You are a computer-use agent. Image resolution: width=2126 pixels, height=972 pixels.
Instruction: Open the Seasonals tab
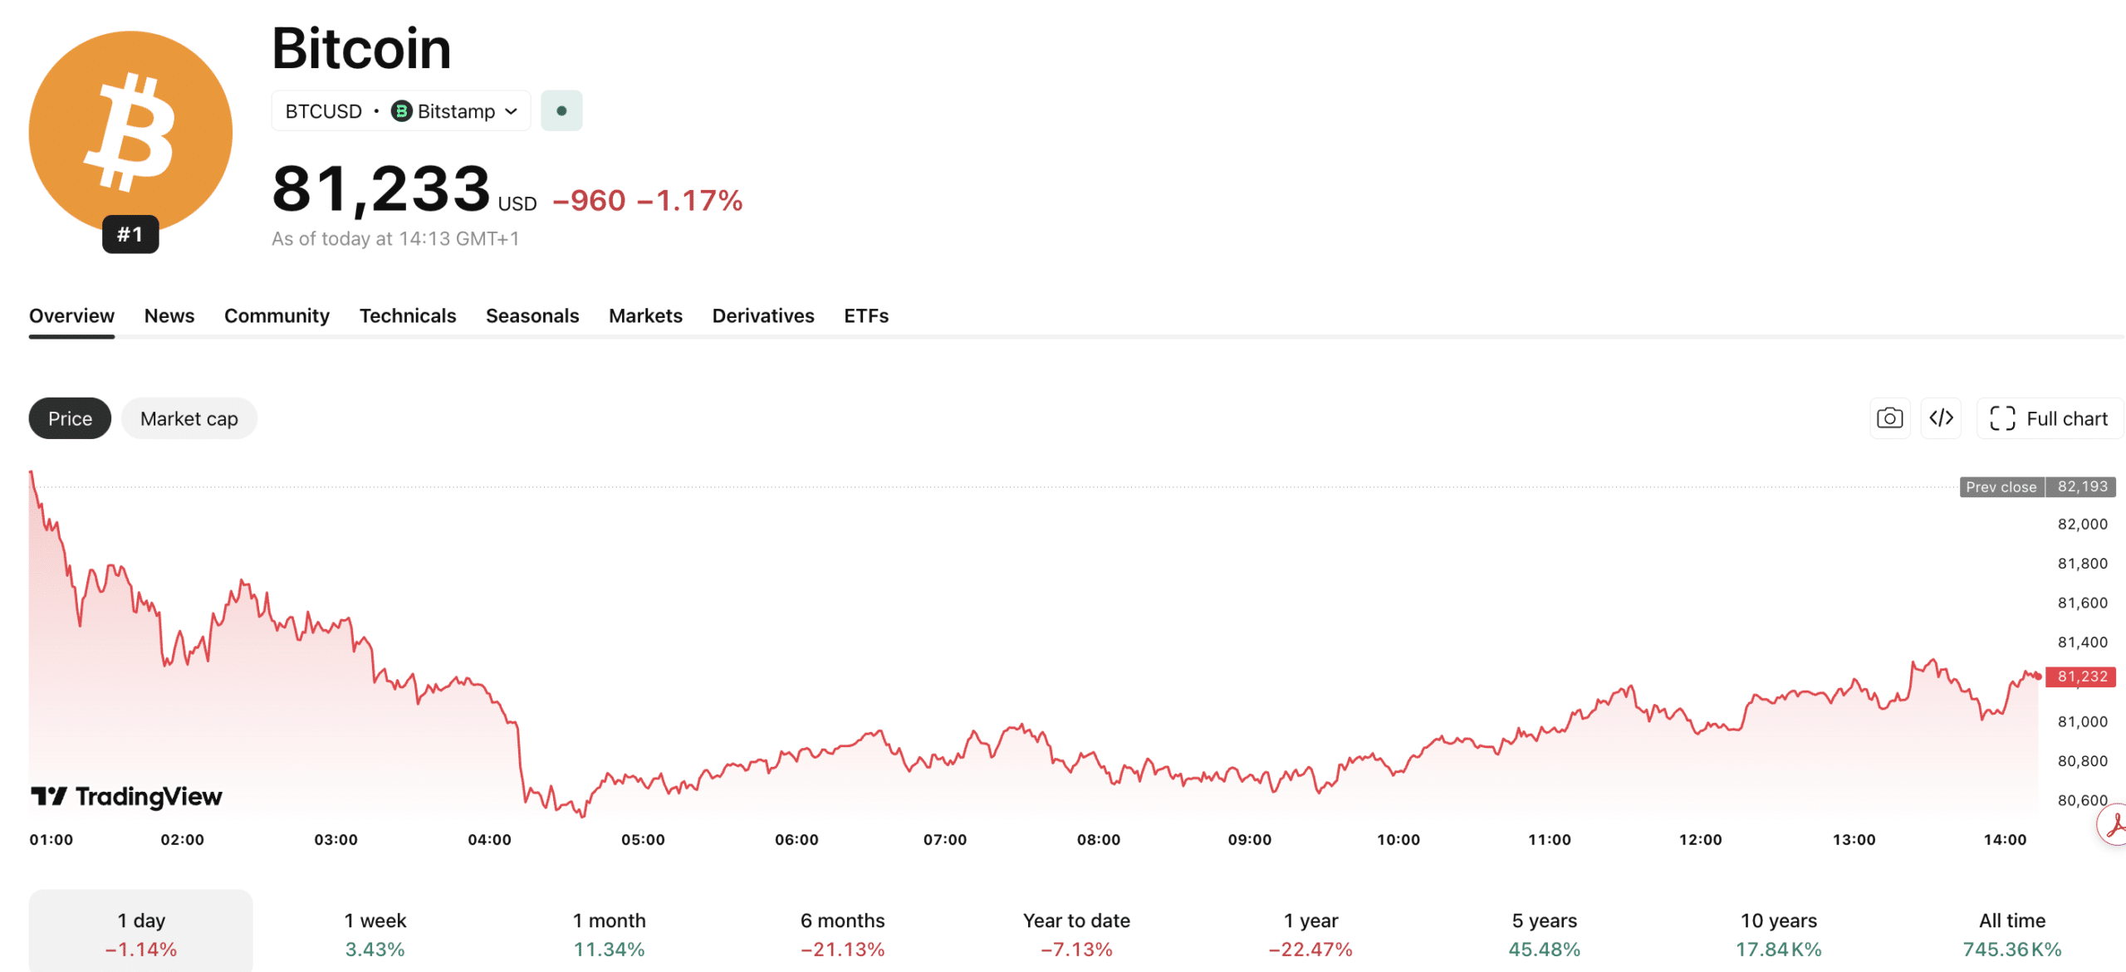(x=532, y=316)
